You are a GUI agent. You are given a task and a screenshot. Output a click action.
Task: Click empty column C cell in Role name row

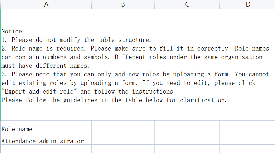(187, 129)
